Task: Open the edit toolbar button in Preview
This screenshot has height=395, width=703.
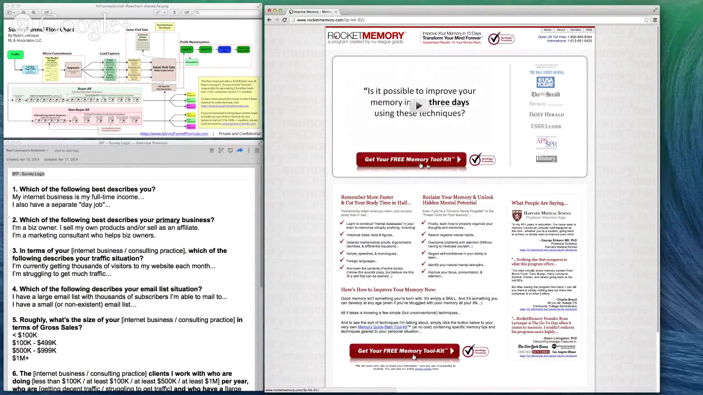Action: (x=187, y=12)
